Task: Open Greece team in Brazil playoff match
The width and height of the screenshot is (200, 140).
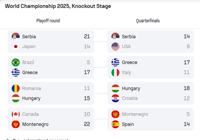Action: point(30,73)
